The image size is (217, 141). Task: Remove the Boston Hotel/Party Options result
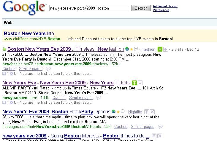[152, 112]
